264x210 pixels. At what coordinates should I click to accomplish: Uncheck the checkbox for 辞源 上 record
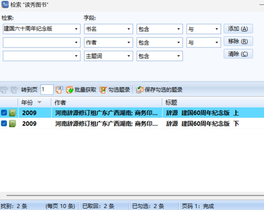4,113
